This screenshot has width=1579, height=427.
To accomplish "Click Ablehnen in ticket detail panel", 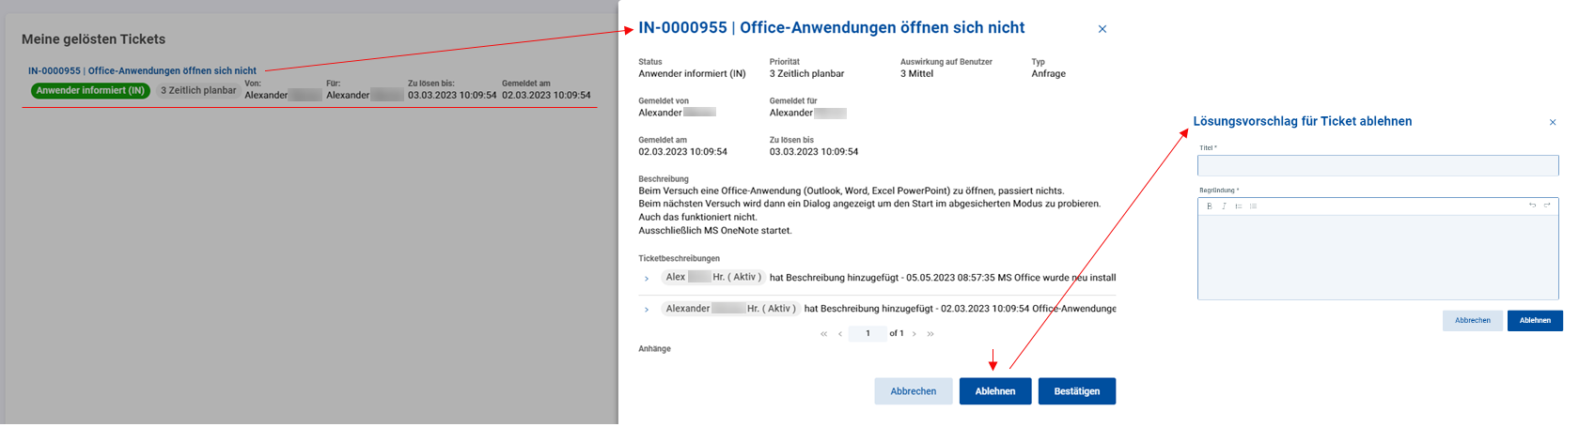I will (x=995, y=391).
